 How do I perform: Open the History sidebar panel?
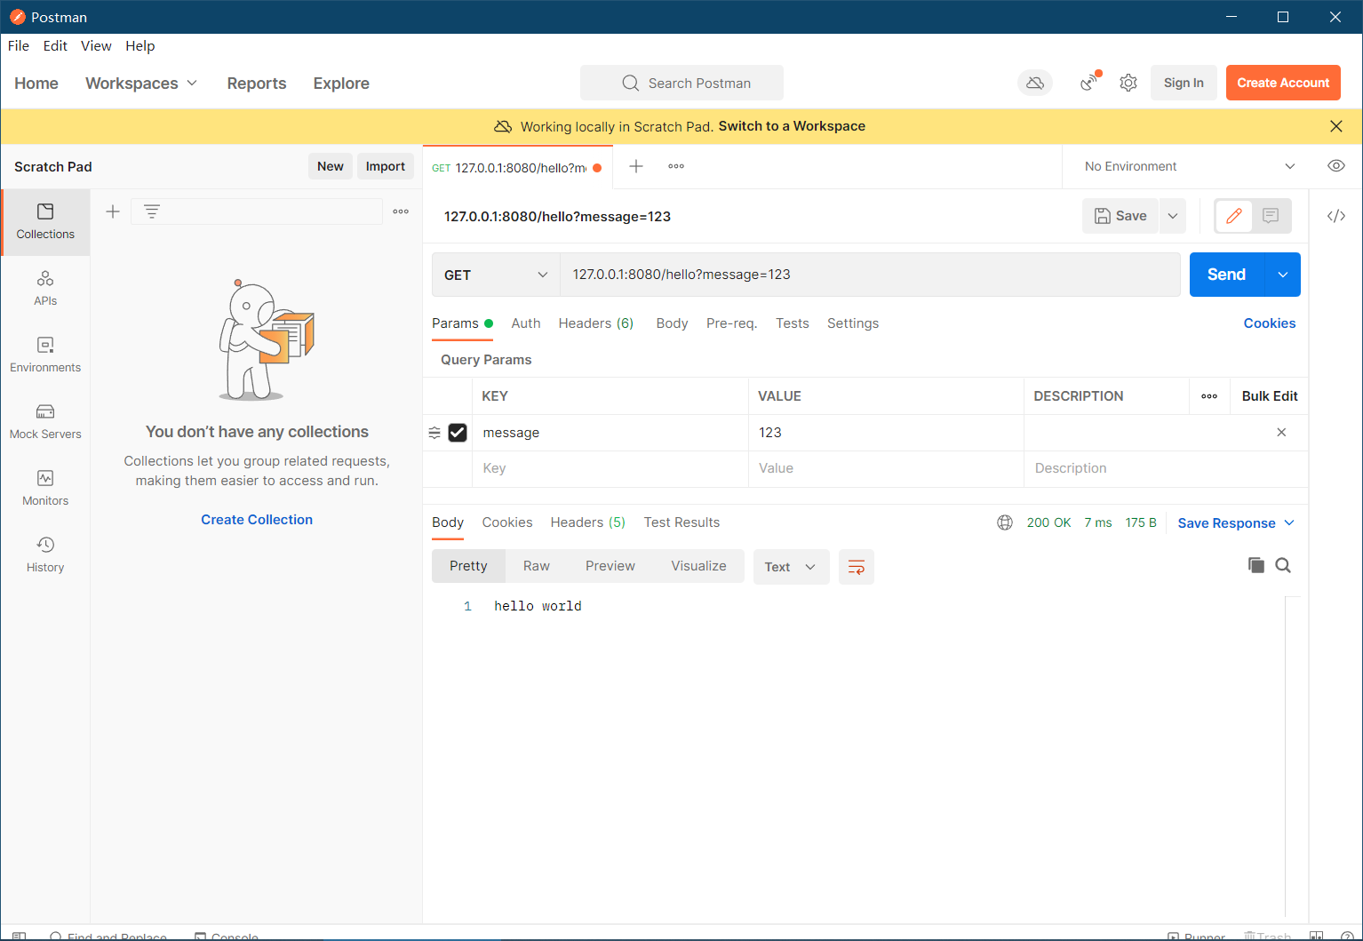(45, 555)
